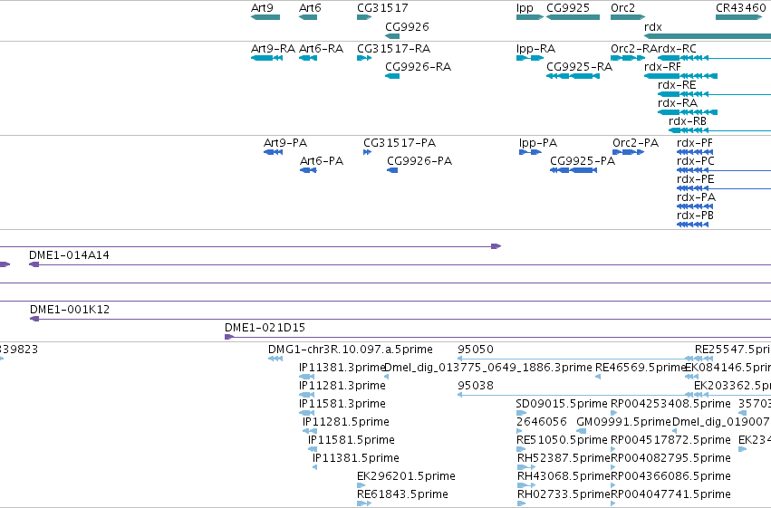Screen dimensions: 771x508
Task: Click EST IP11381.3prime
Action: point(307,377)
